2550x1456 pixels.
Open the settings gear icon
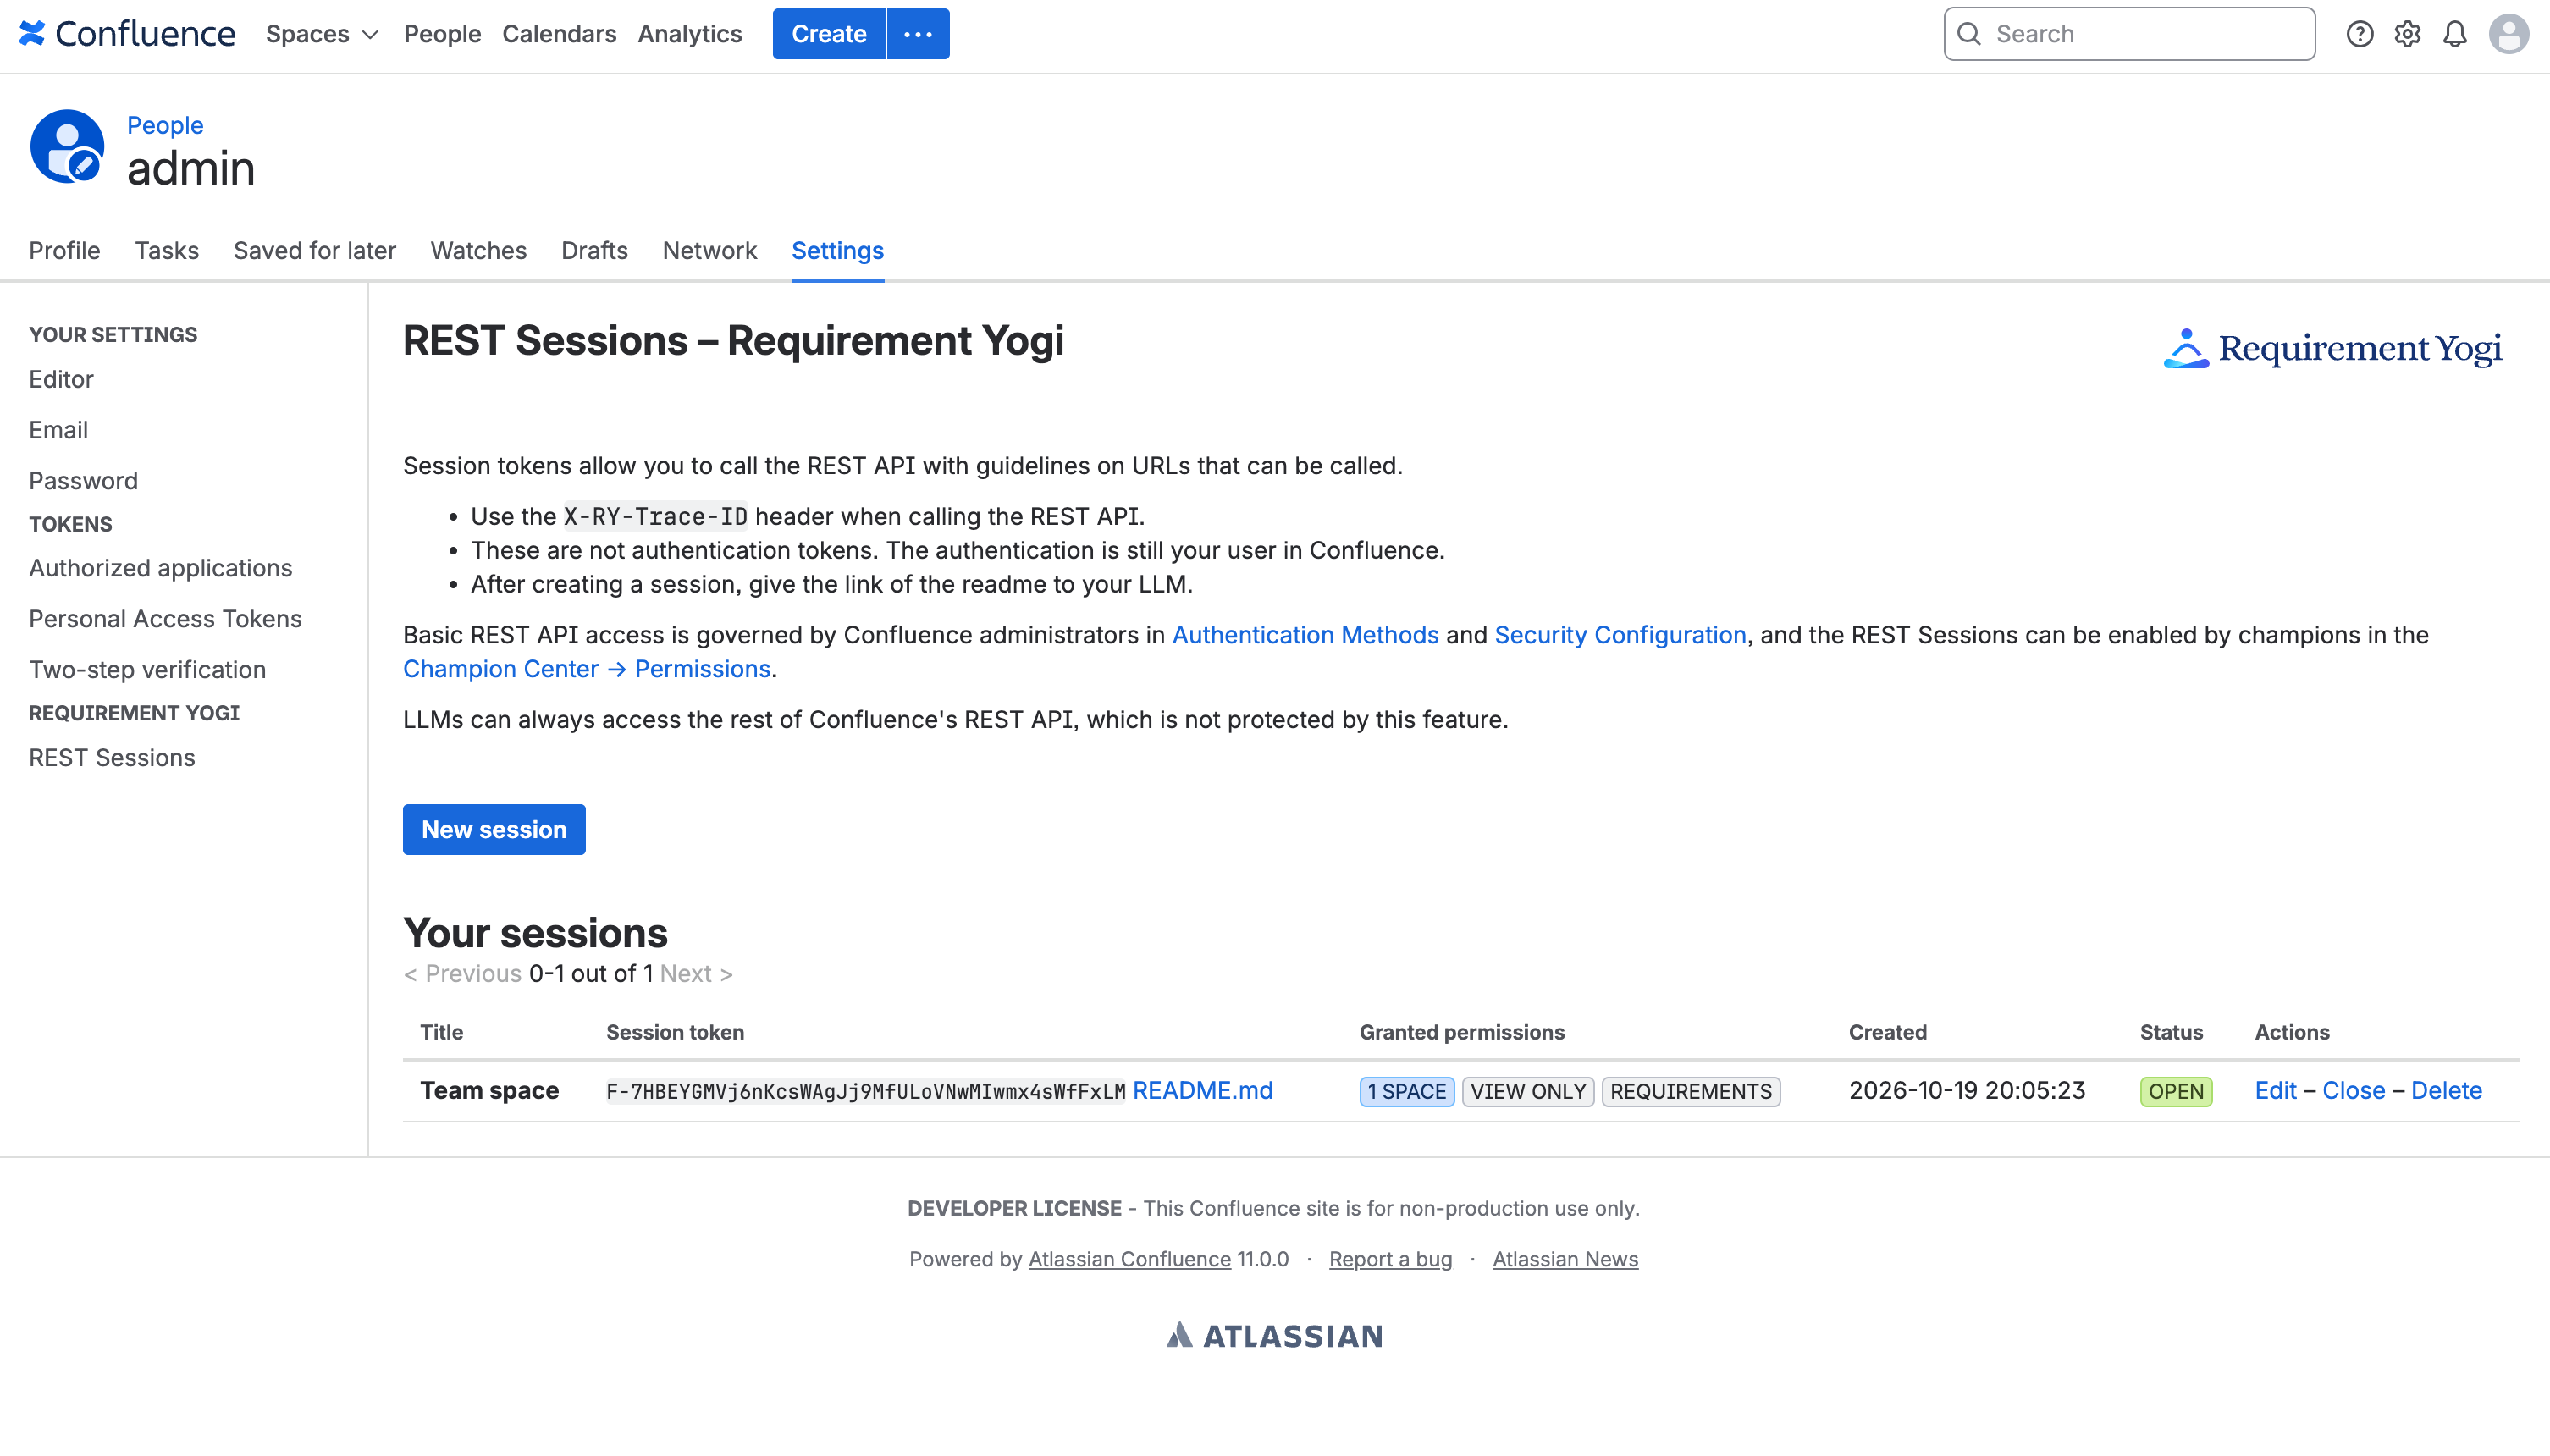(2407, 34)
